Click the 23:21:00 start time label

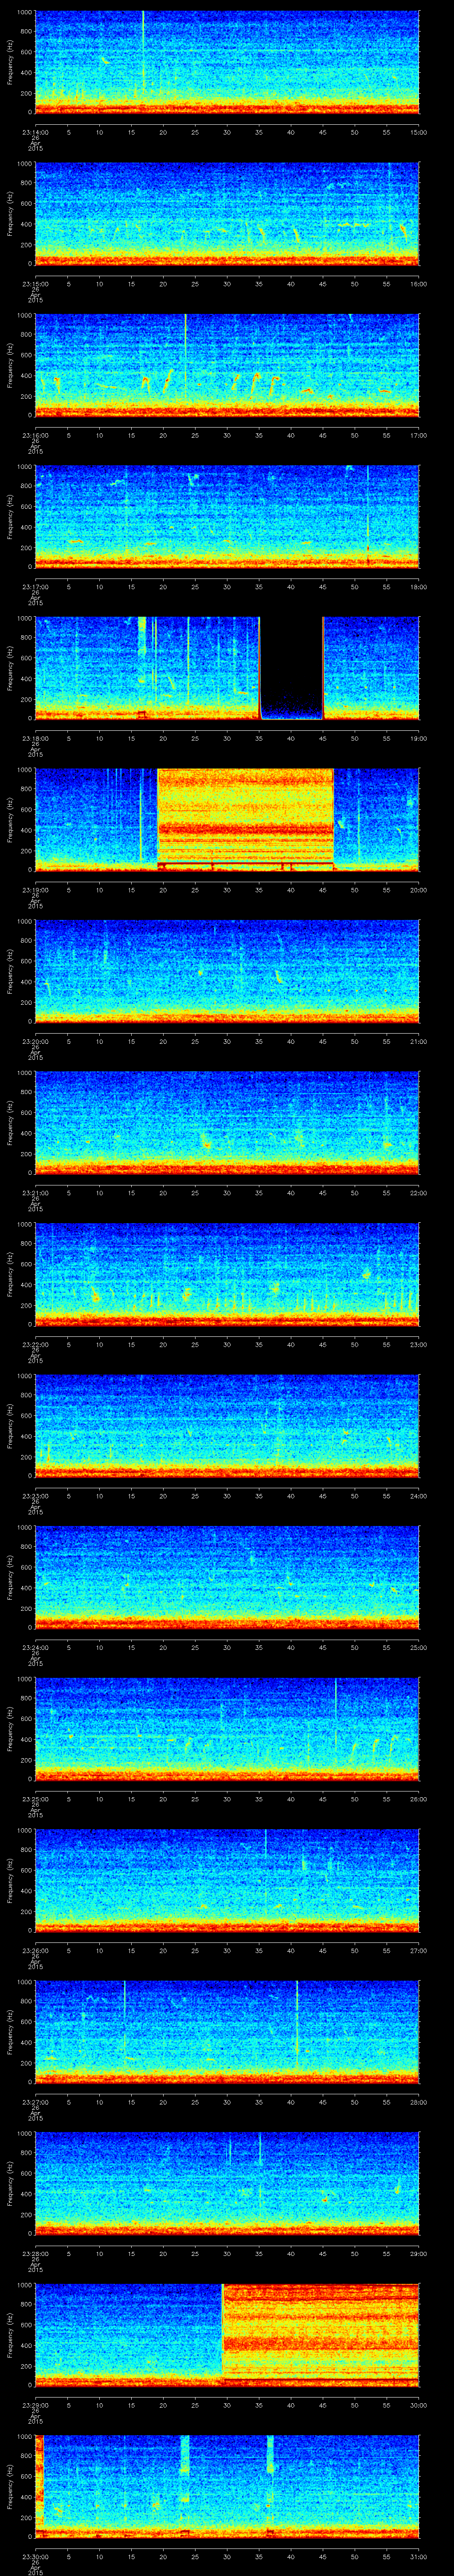pyautogui.click(x=35, y=1192)
